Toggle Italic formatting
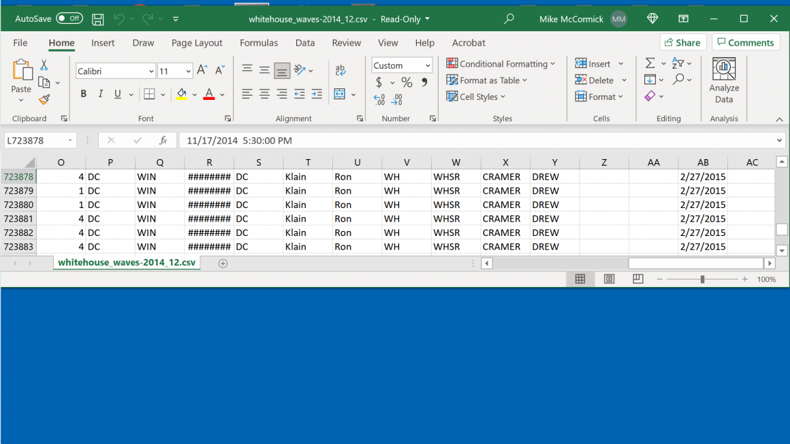Image resolution: width=790 pixels, height=444 pixels. 101,95
